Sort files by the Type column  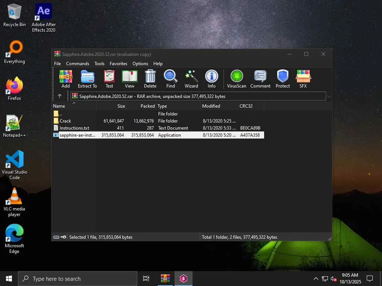178,106
